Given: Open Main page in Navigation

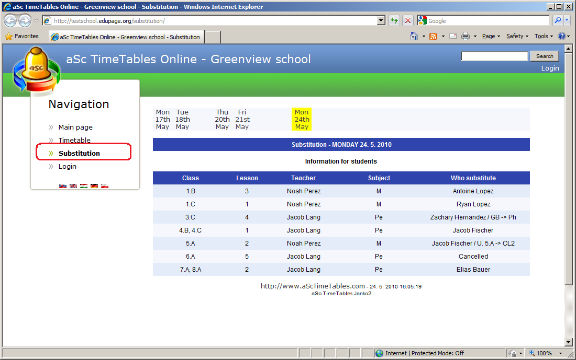Looking at the screenshot, I should pos(75,127).
